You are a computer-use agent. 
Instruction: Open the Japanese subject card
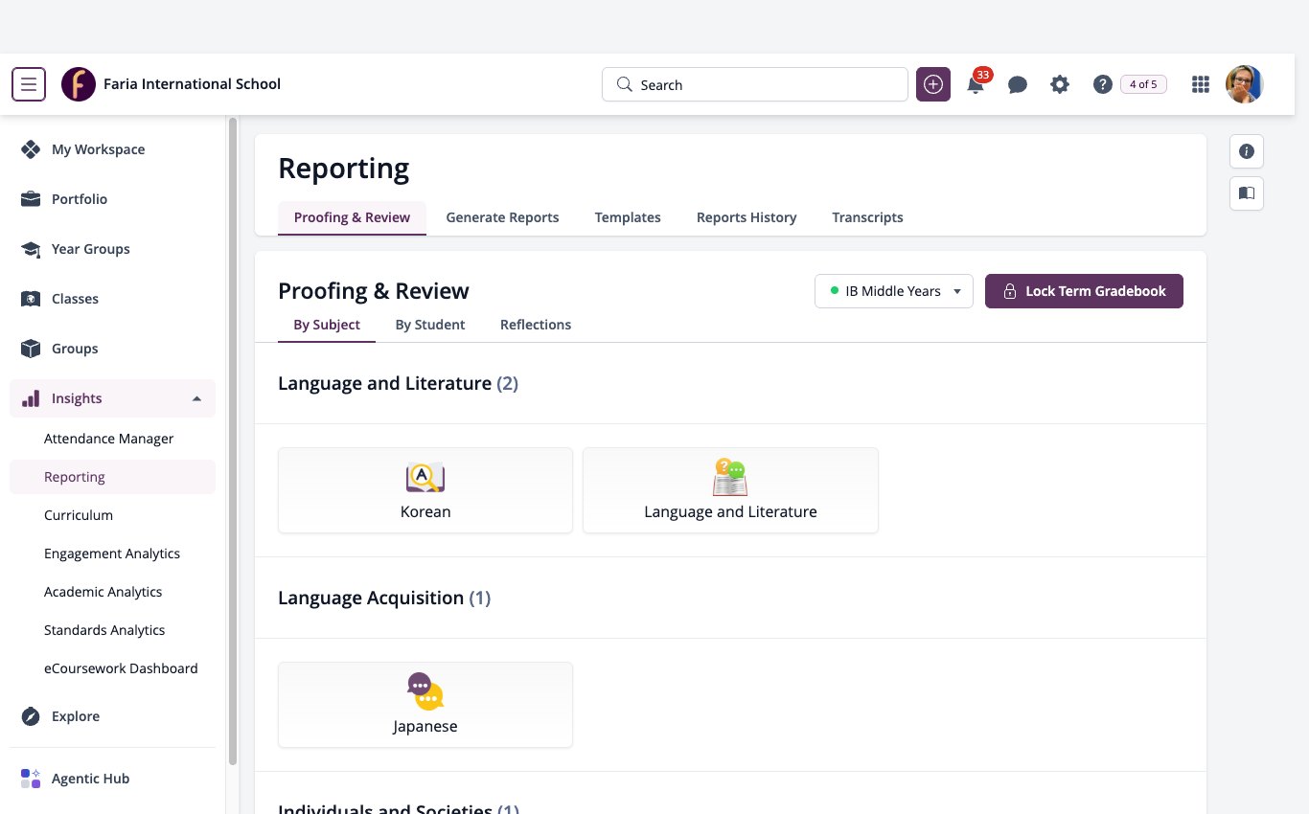[425, 705]
